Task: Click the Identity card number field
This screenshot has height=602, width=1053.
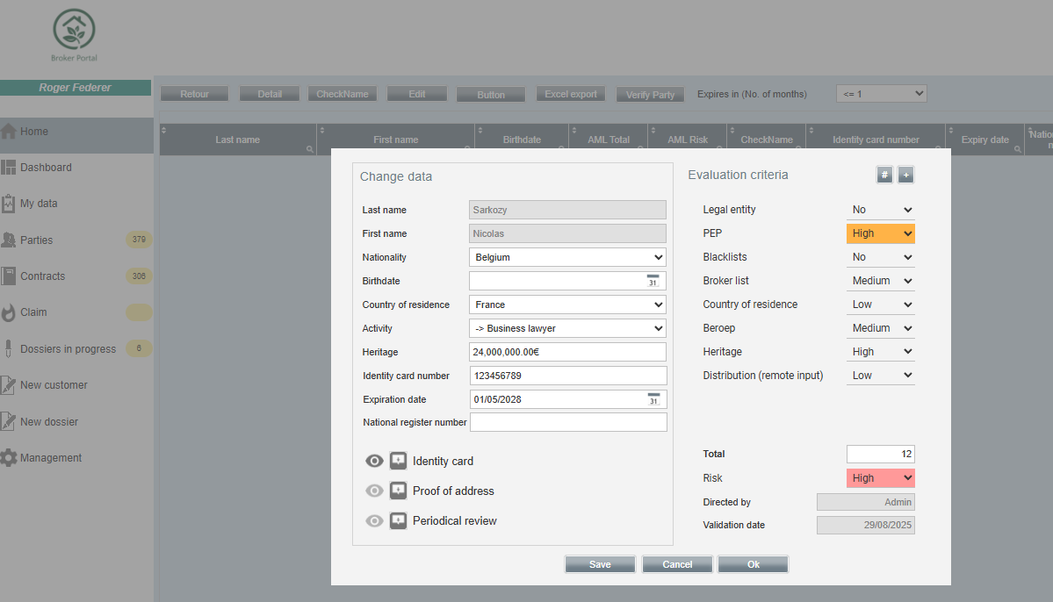Action: click(x=567, y=376)
